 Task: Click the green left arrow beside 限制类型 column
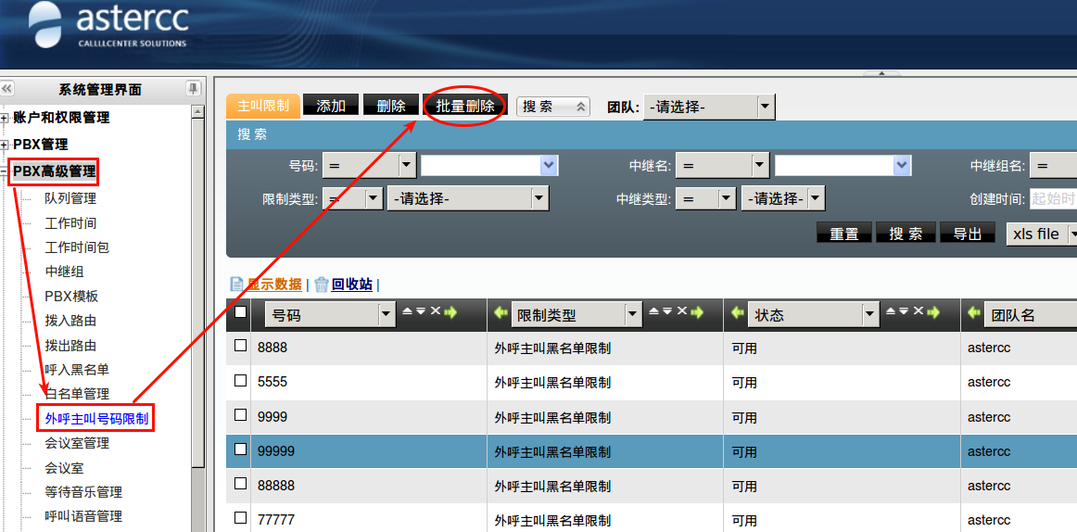point(500,313)
